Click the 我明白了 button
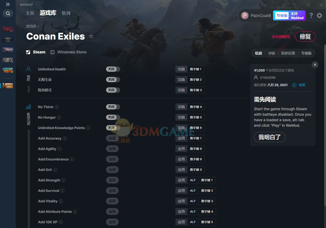The height and width of the screenshot is (228, 326). click(269, 137)
